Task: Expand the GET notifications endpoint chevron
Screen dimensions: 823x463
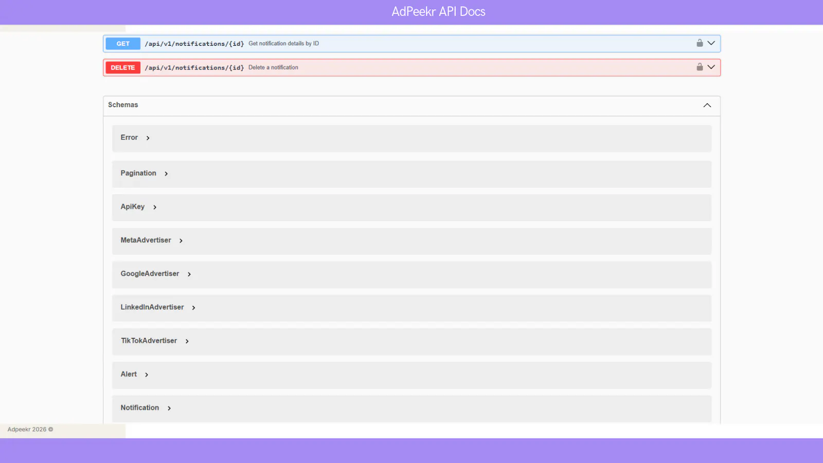Action: pos(711,43)
